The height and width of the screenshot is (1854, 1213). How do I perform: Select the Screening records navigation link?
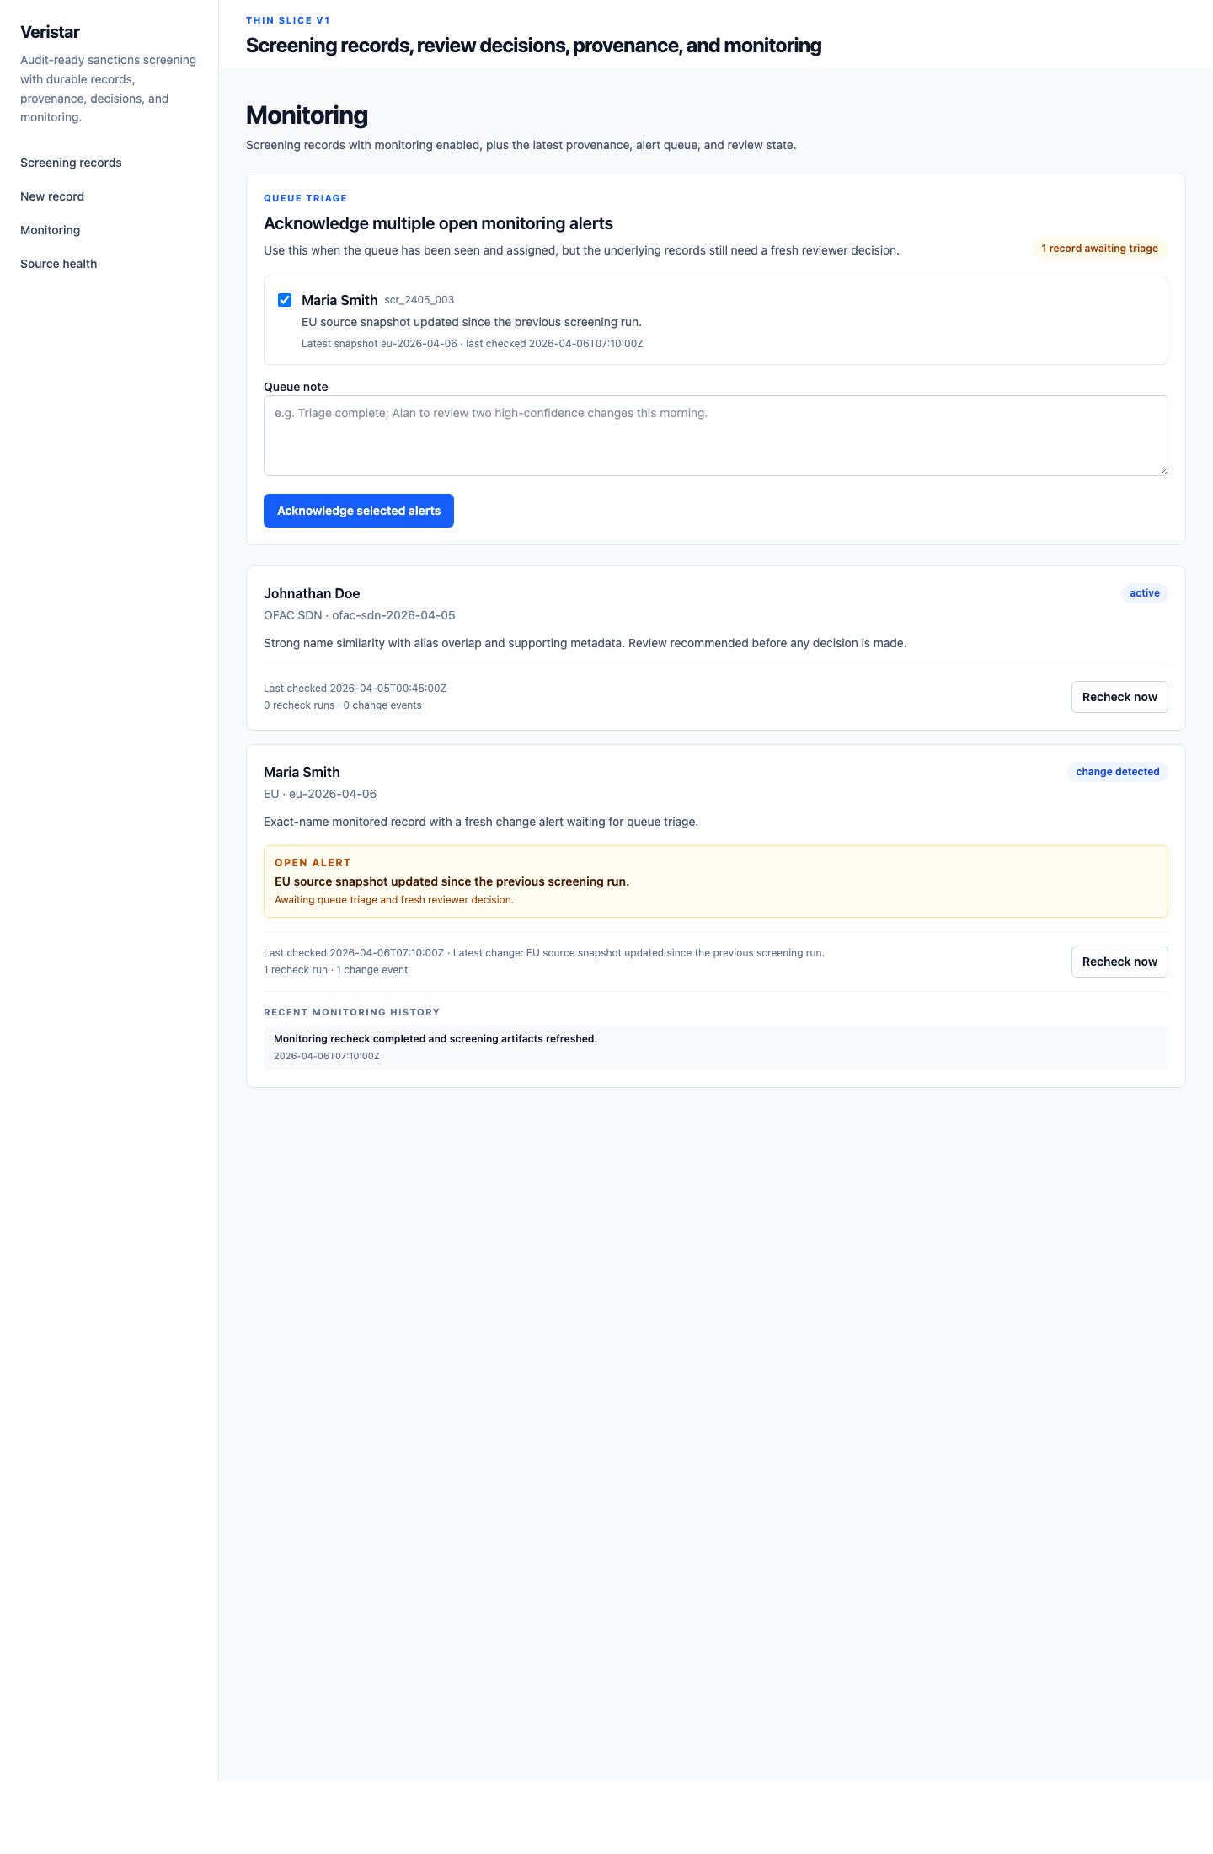click(x=71, y=163)
